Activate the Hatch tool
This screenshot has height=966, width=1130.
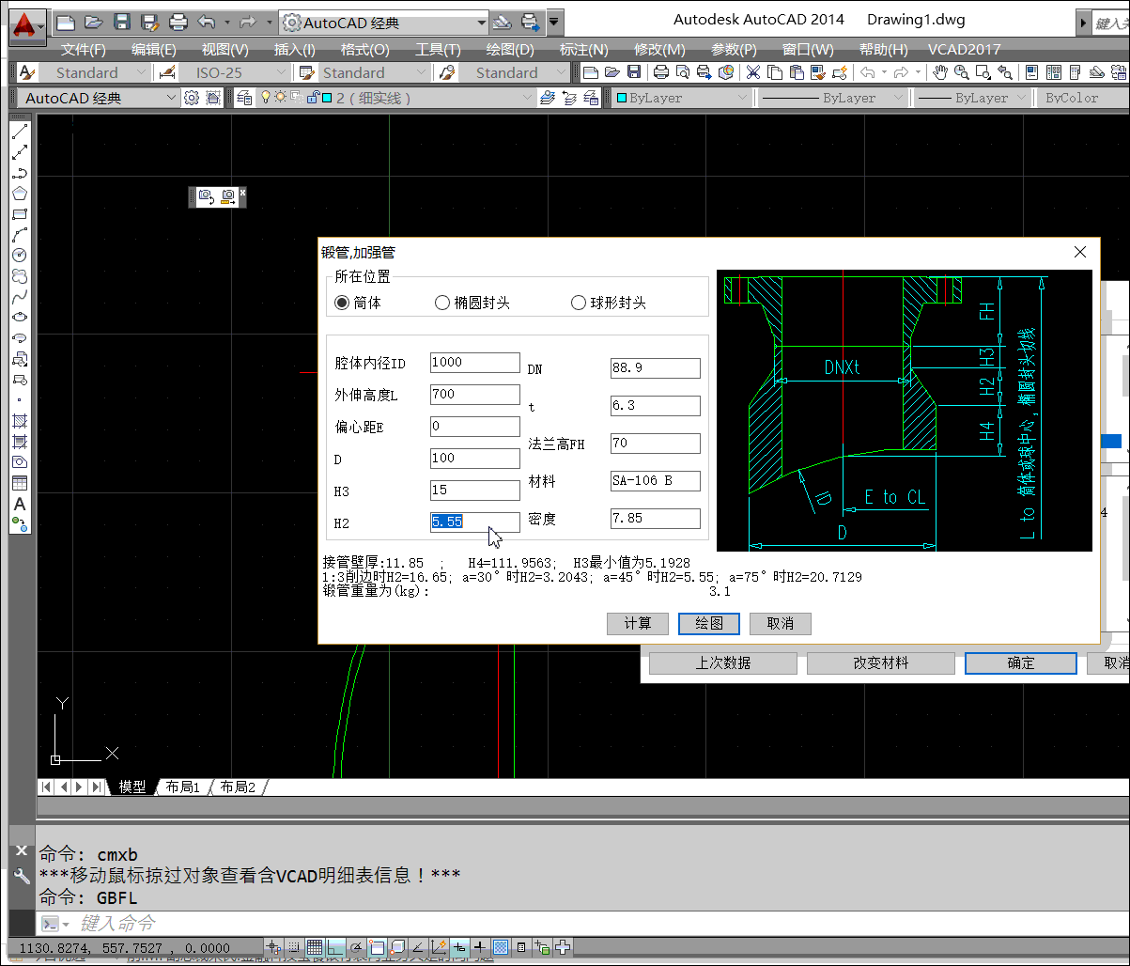pos(19,420)
